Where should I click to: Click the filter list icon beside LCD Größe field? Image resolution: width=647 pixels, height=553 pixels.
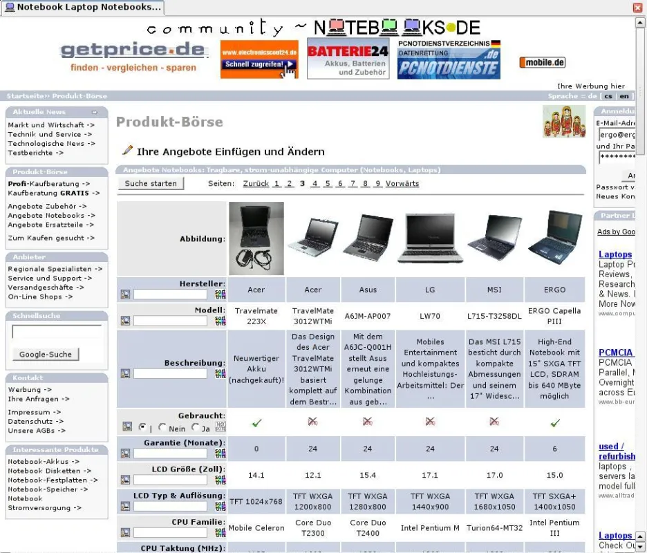(125, 480)
